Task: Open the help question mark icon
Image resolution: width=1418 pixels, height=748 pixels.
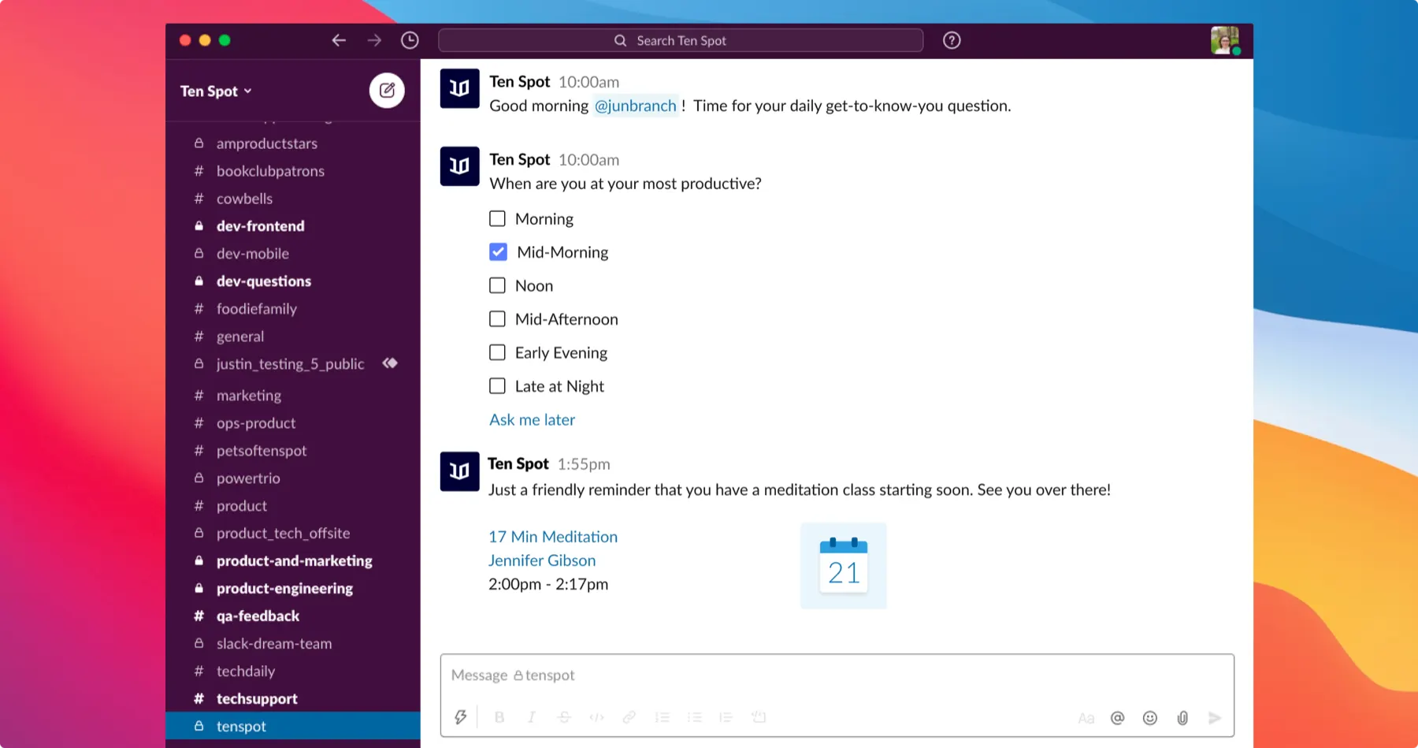Action: pyautogui.click(x=952, y=40)
